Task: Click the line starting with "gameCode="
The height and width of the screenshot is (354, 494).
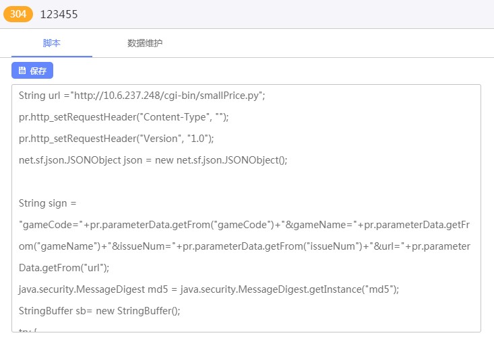Action: tap(244, 225)
